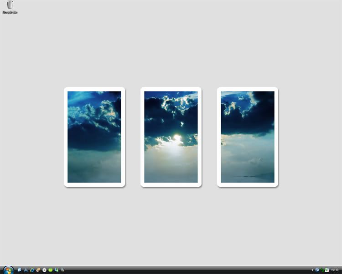Launch Internet Explorer from Quick Launch
Image resolution: width=342 pixels, height=274 pixels.
32,270
